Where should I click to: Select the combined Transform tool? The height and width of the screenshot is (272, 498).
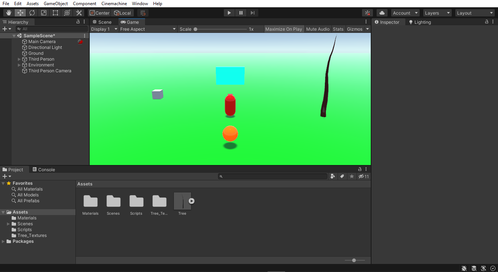67,13
